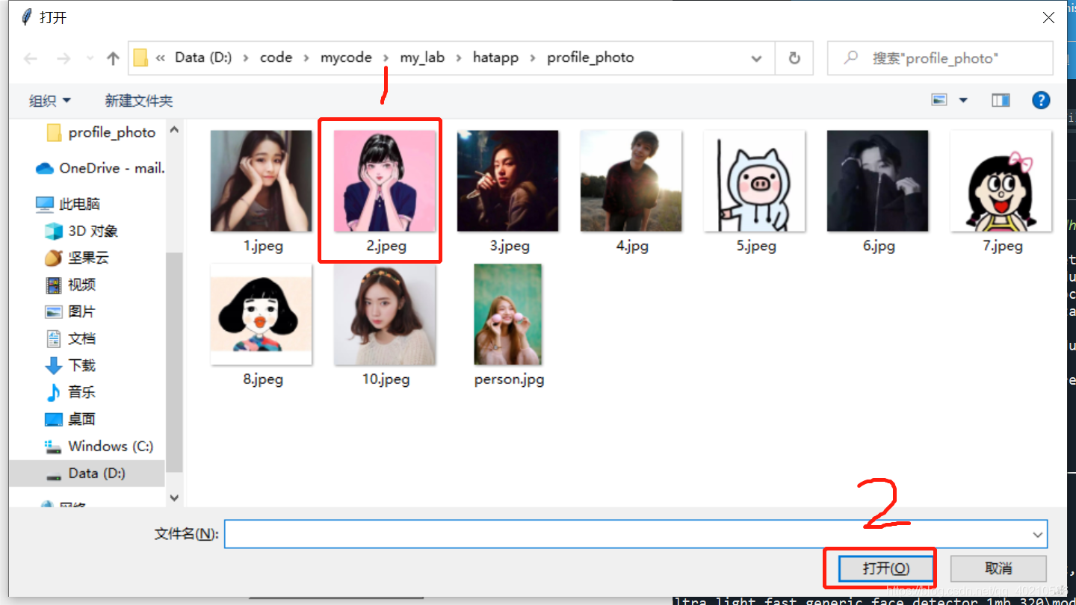Open 音乐 folder in the sidebar
This screenshot has width=1076, height=605.
click(70, 392)
